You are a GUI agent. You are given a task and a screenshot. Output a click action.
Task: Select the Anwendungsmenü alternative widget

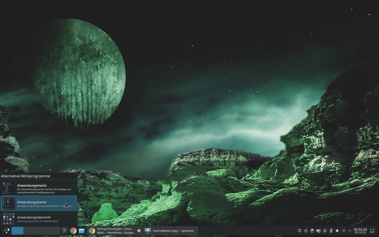point(38,188)
